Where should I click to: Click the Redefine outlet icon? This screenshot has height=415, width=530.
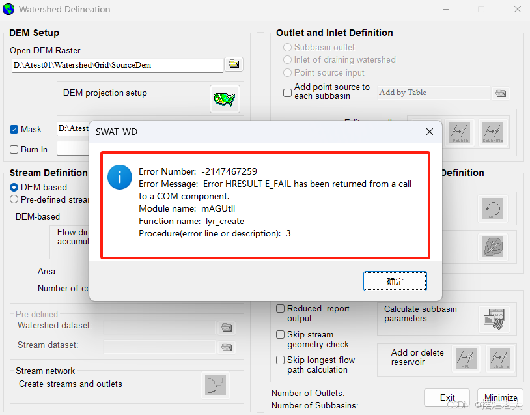(492, 132)
